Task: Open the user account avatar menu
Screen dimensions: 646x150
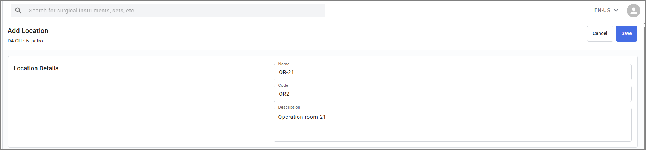Action: pyautogui.click(x=633, y=11)
